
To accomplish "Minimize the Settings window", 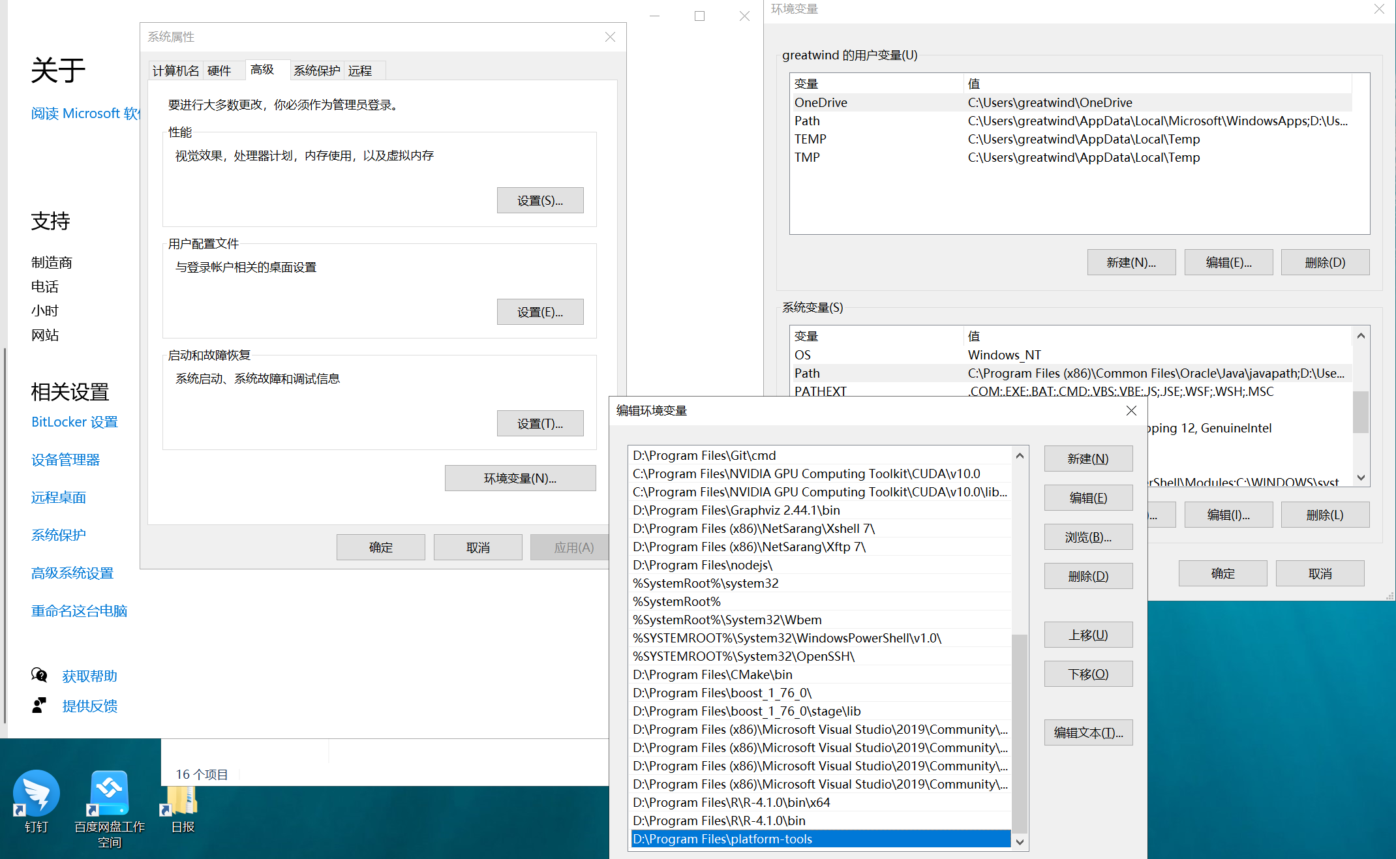I will [x=655, y=16].
